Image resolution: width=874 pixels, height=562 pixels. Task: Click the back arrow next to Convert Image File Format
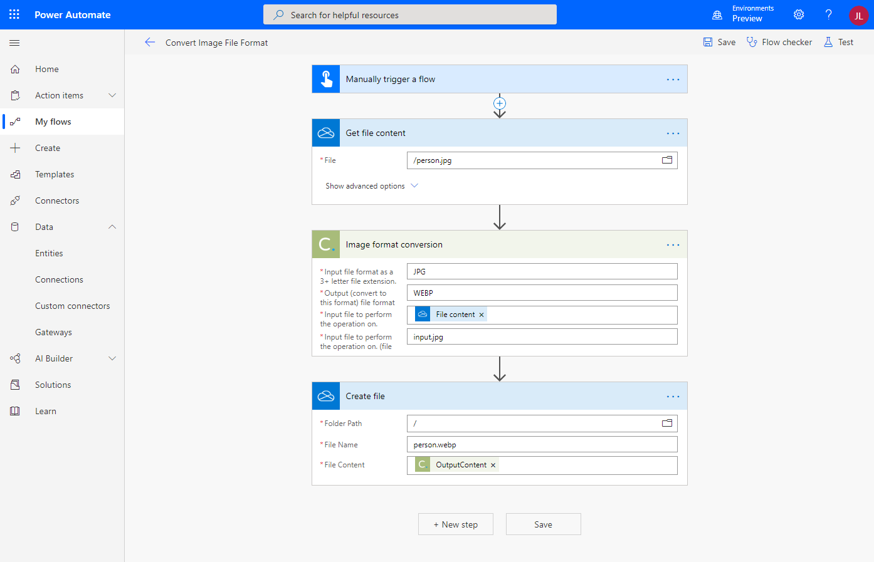point(150,42)
